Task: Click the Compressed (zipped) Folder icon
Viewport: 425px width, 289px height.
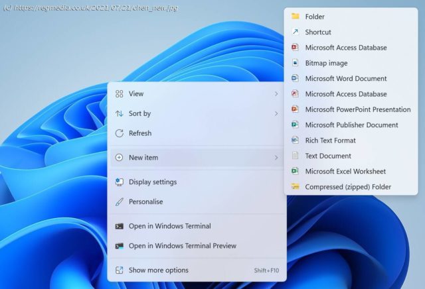Action: (295, 186)
